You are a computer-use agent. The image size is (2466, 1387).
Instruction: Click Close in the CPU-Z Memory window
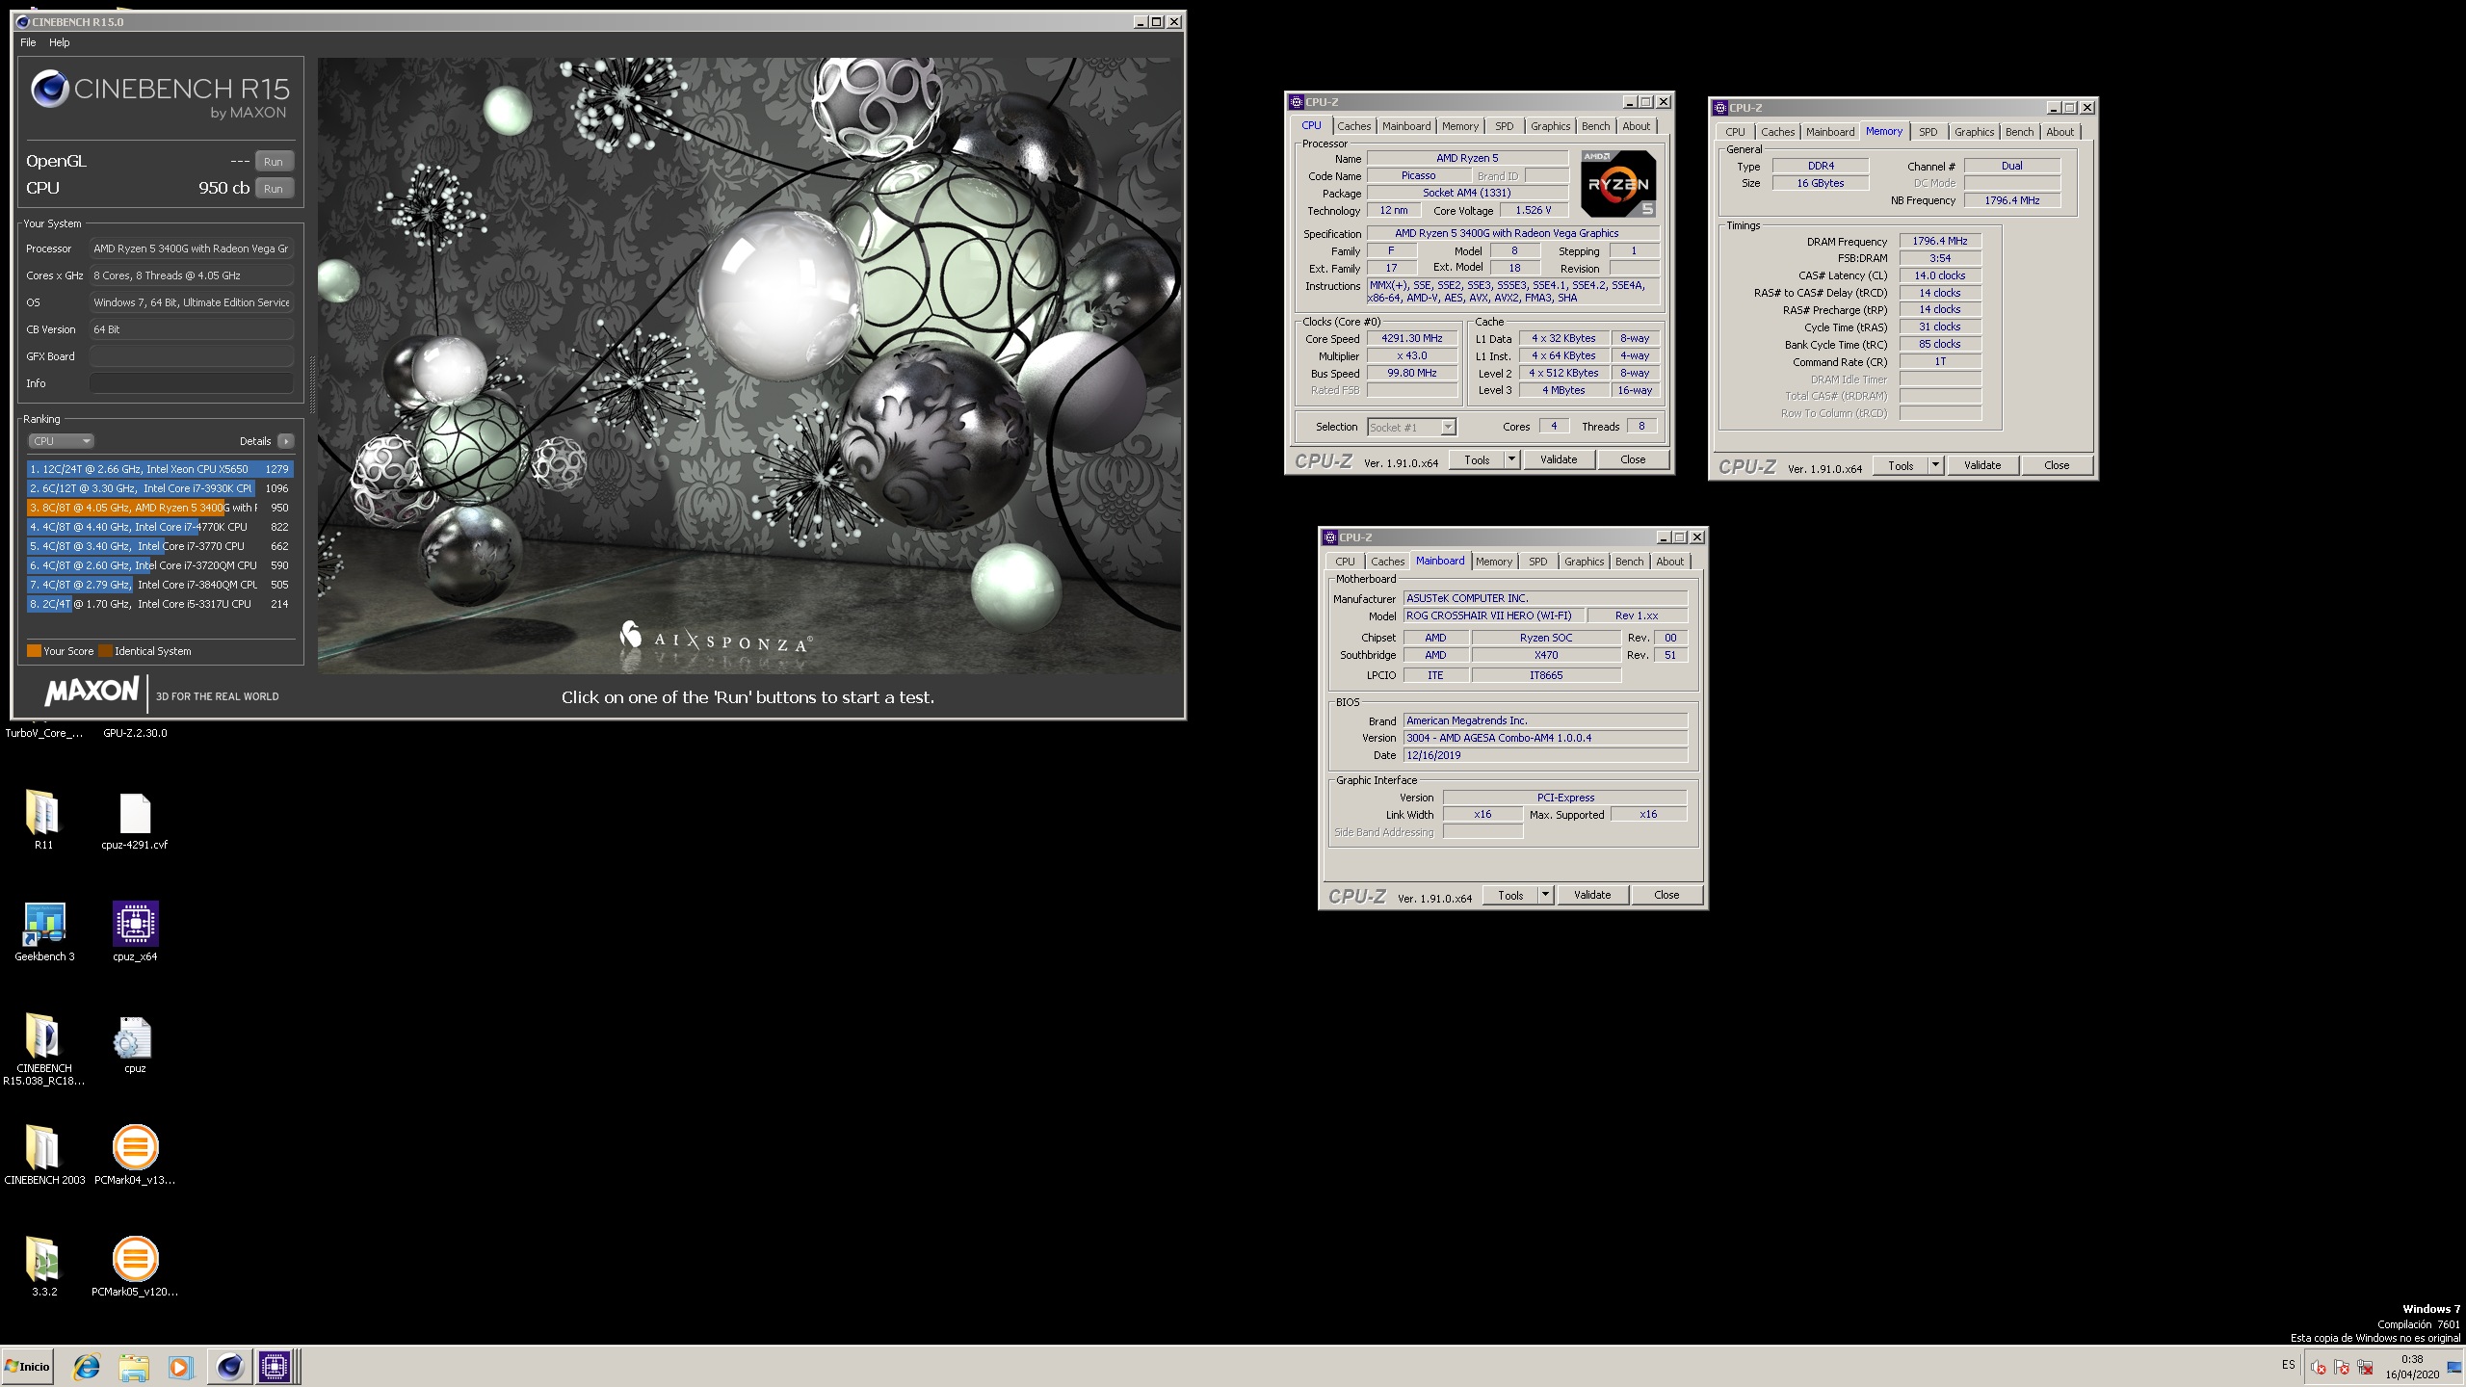[2057, 465]
